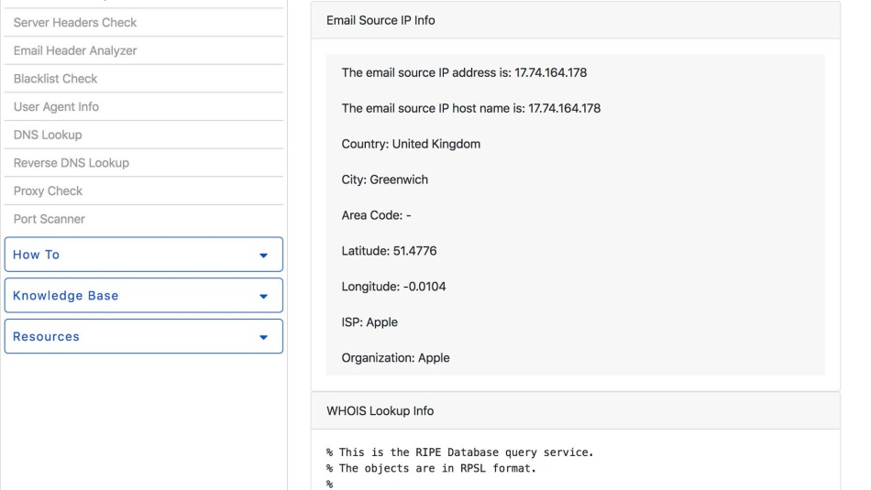871x490 pixels.
Task: Click the WHOIS Lookup Info header
Action: (576, 410)
